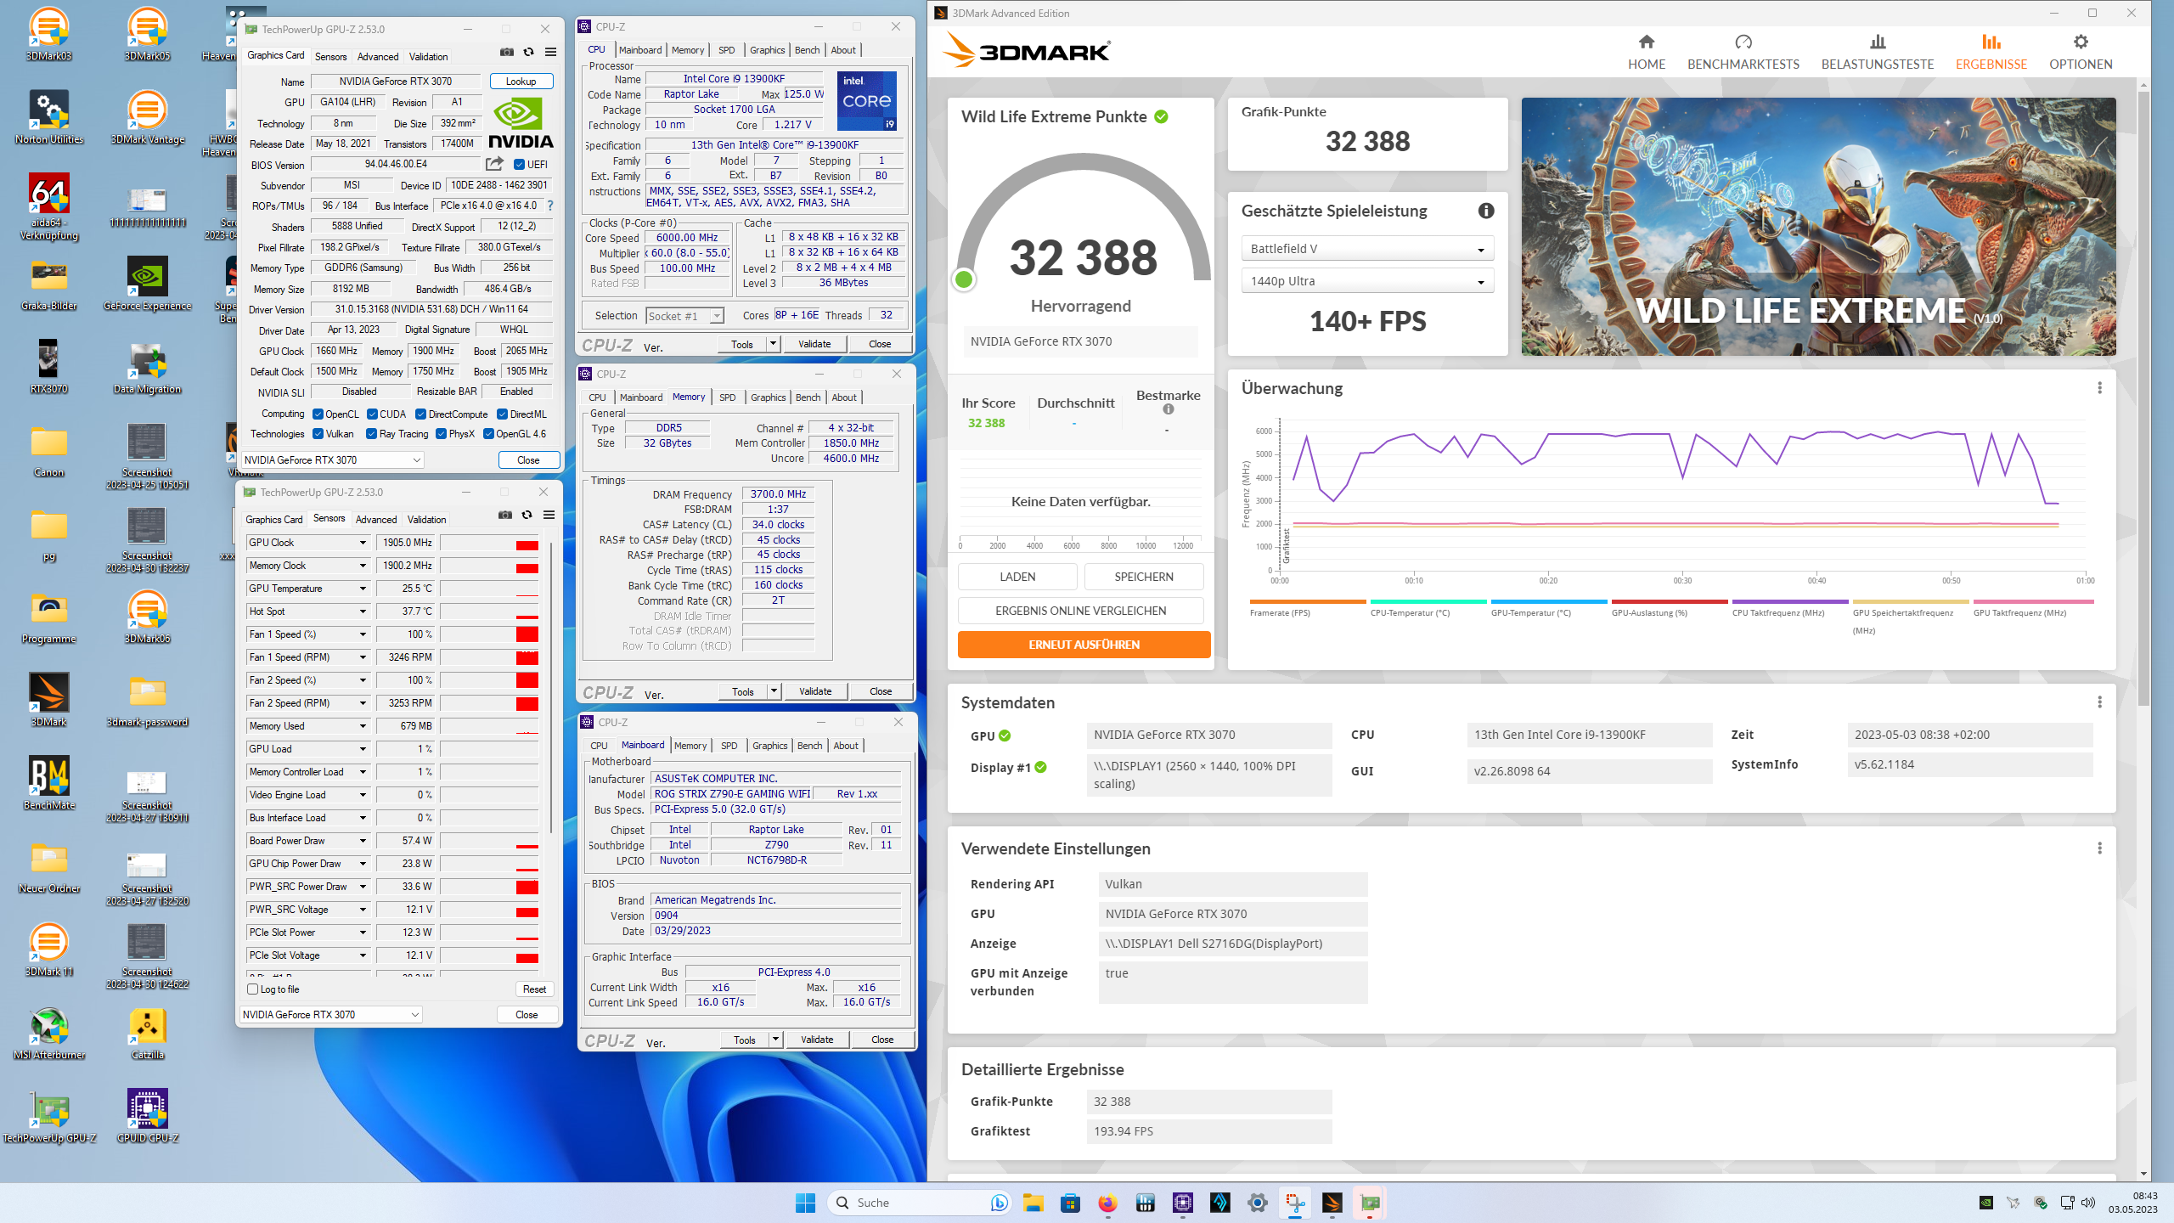The image size is (2174, 1223).
Task: Click the 3DMark results vertical scrollbar
Action: (x=2143, y=399)
